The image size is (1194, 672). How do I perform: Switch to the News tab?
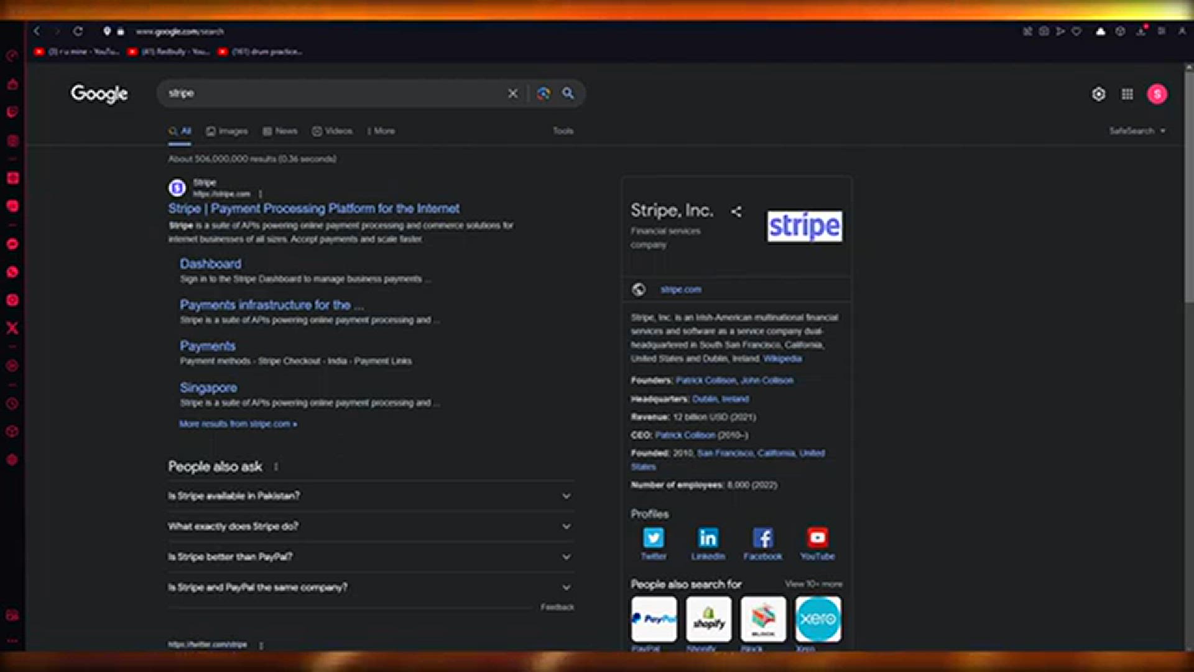pos(280,131)
